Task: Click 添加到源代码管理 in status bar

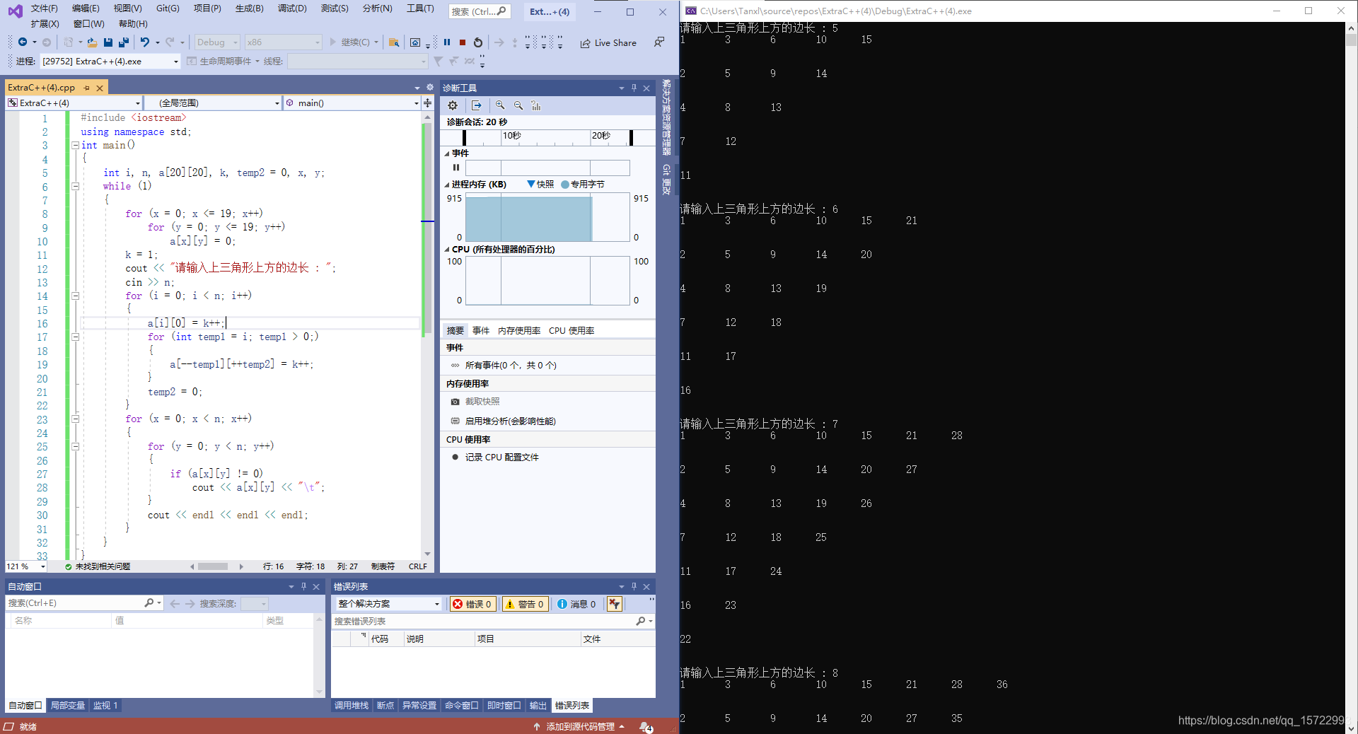Action: 580,727
